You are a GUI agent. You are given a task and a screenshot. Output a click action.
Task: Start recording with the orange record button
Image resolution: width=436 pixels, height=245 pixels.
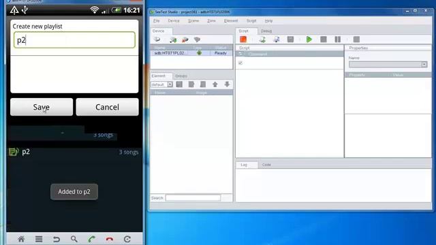pyautogui.click(x=243, y=39)
